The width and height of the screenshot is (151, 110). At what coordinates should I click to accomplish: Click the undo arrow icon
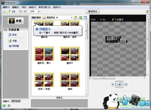[20, 12]
